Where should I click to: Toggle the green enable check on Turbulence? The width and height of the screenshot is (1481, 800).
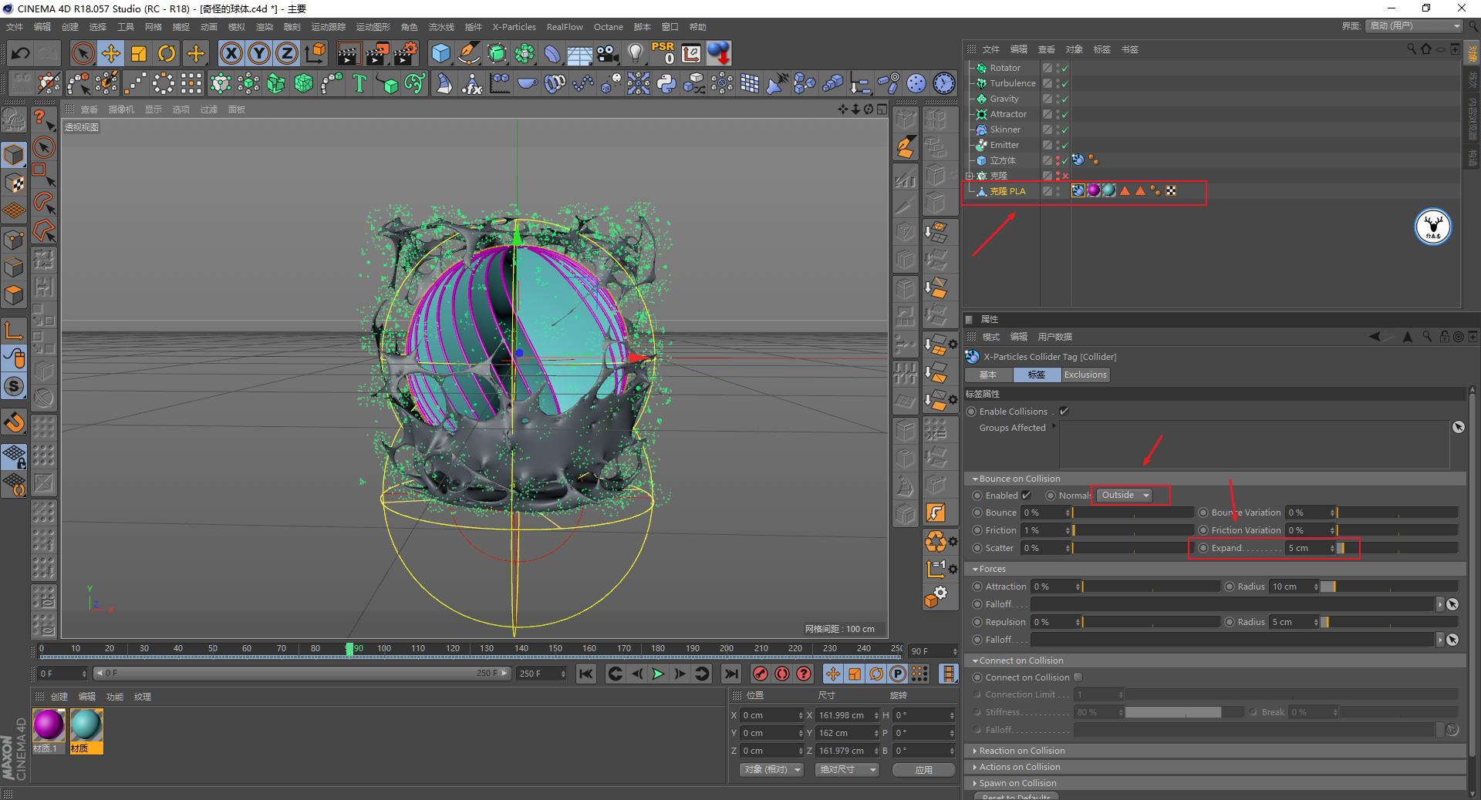tap(1063, 83)
